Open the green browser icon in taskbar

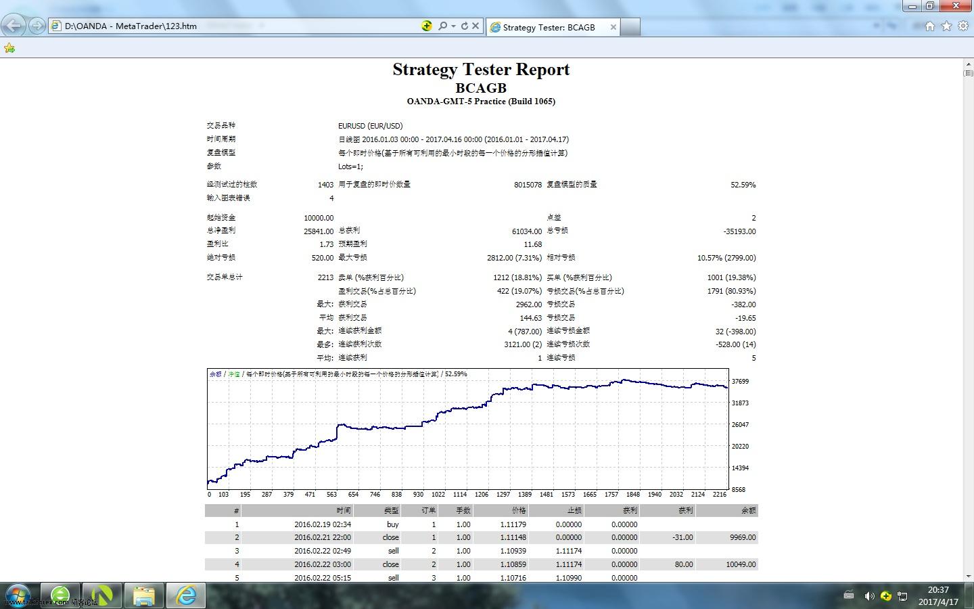60,595
